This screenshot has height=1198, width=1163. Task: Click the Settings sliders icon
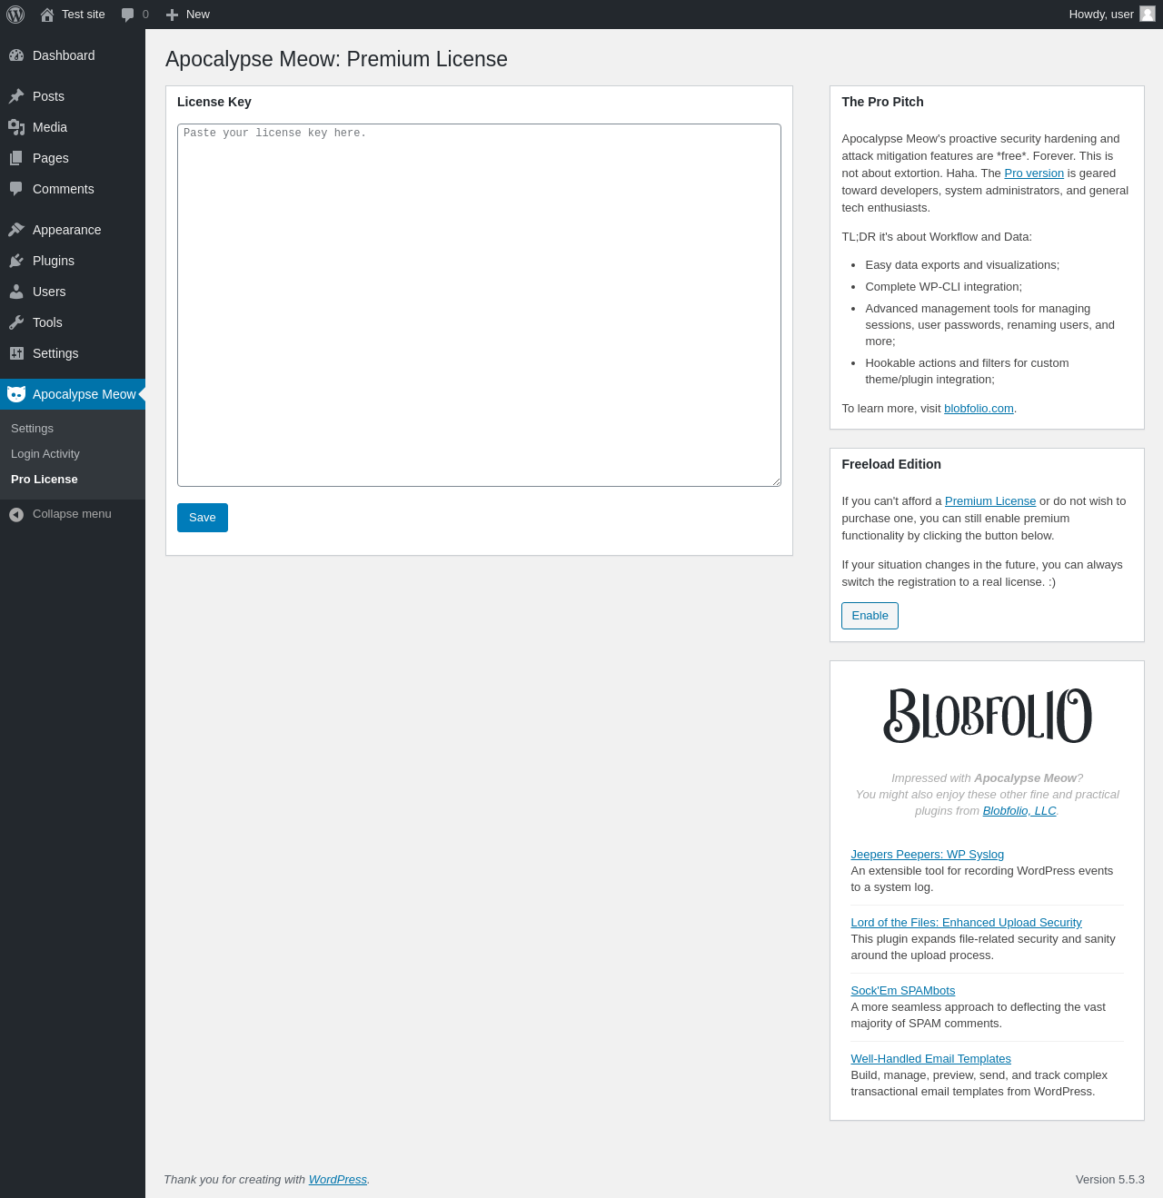point(16,353)
